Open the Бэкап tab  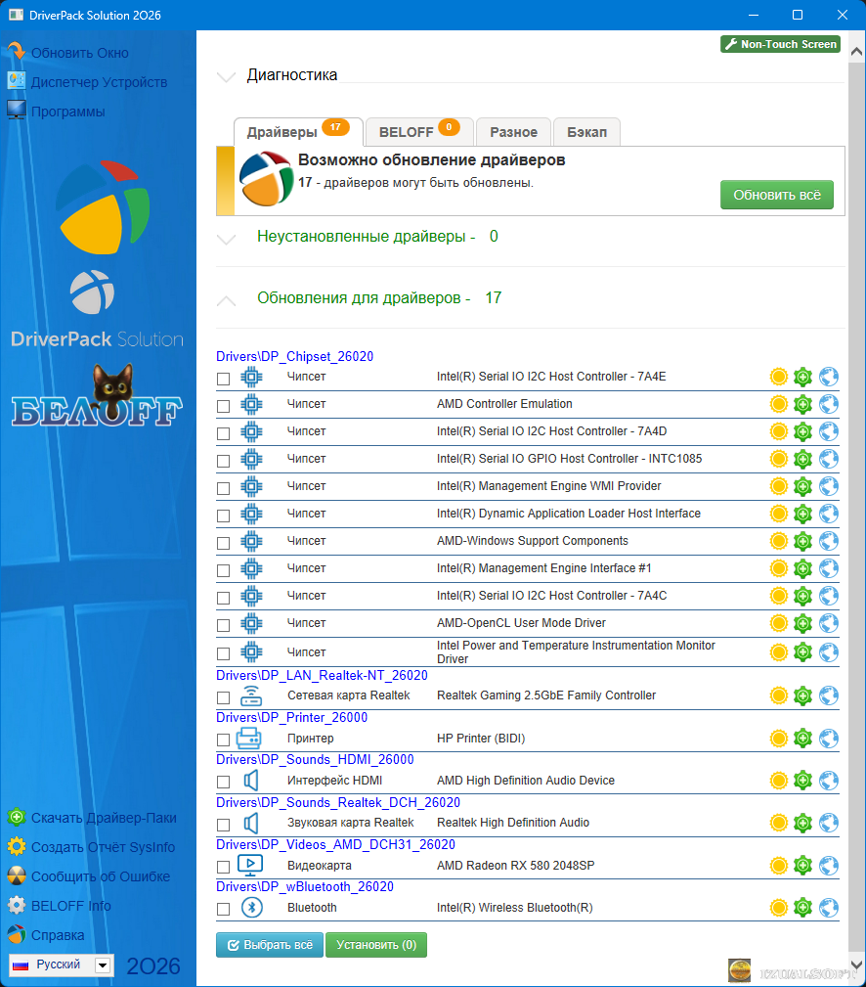click(x=586, y=132)
